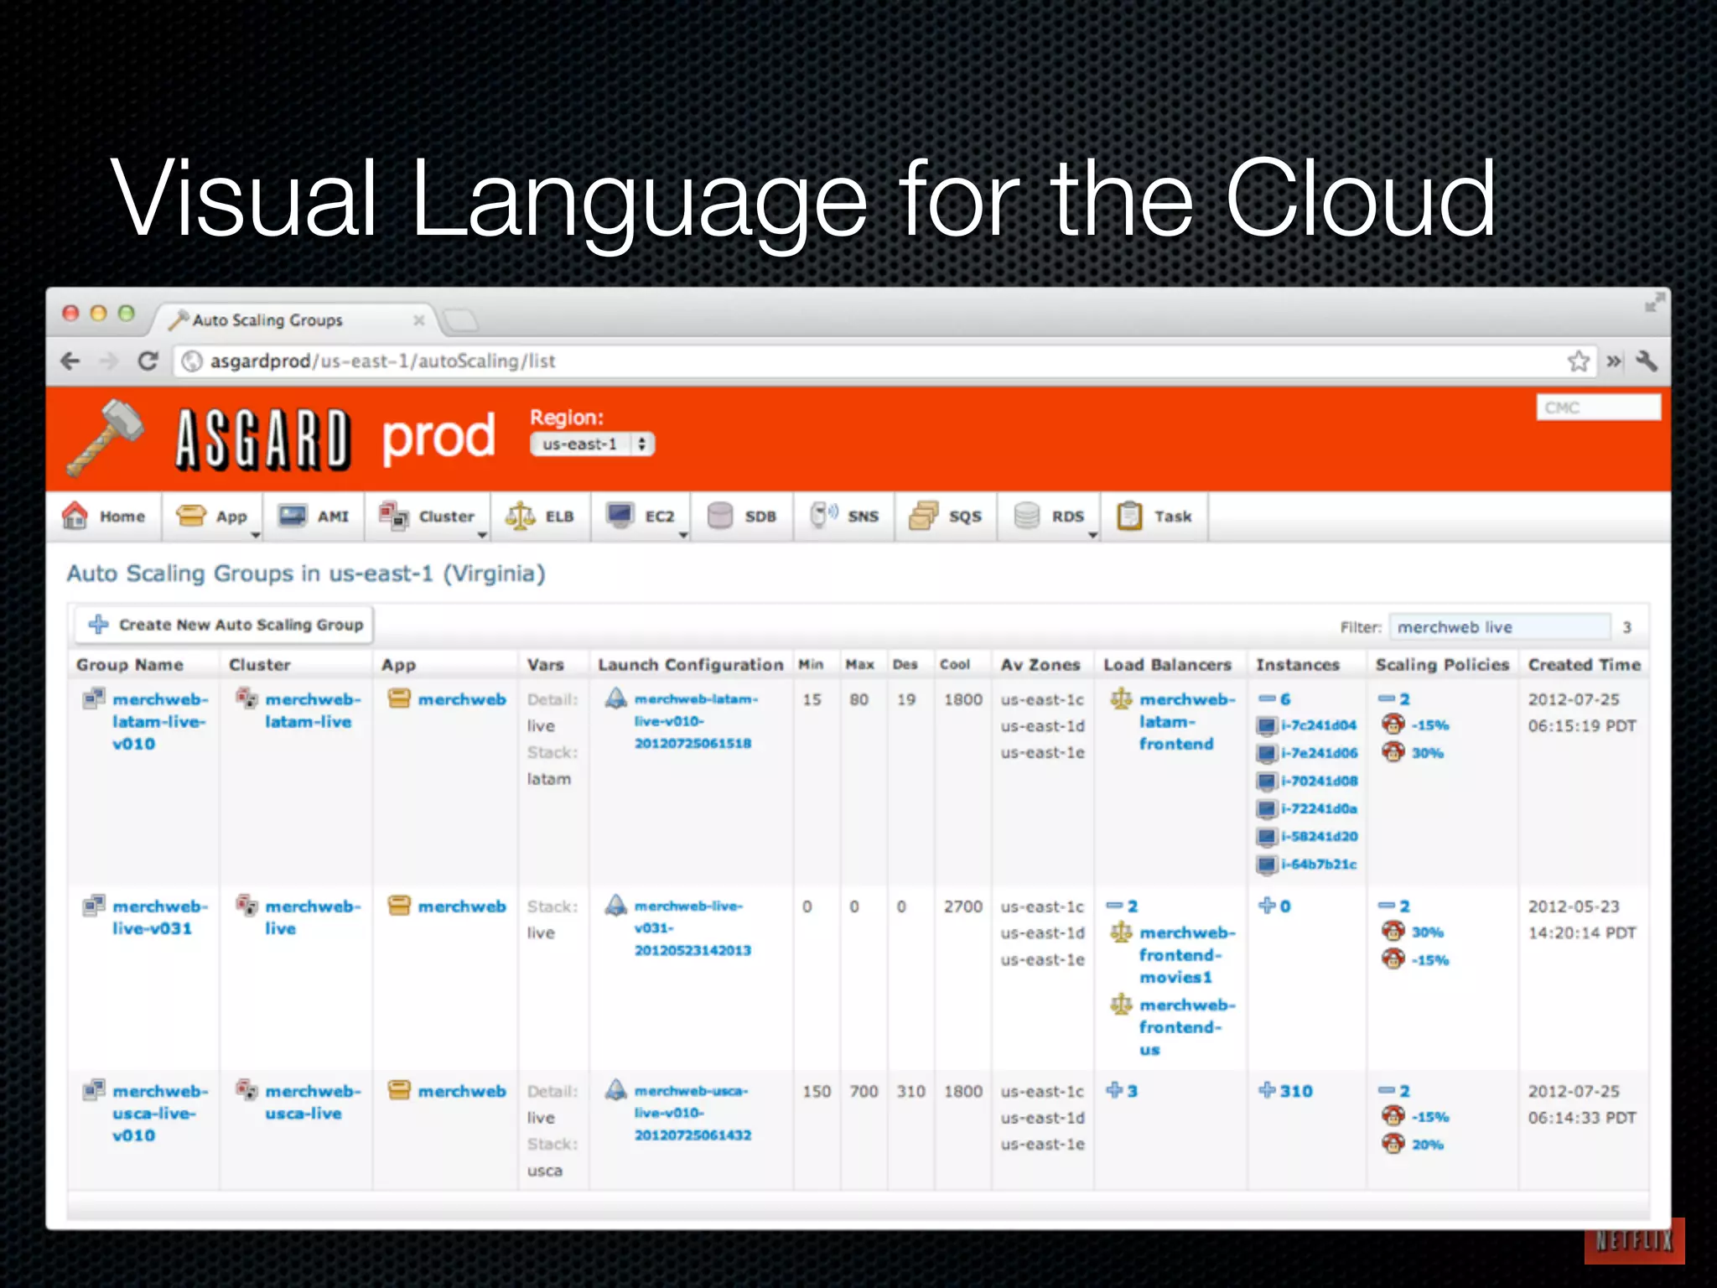Viewport: 1717px width, 1288px height.
Task: Open cluster merchweb-usca-live
Action: click(x=313, y=1102)
